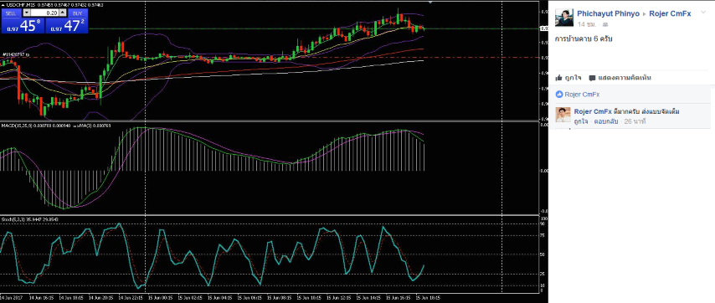Click the BUY button in the one-click trading panel
This screenshot has width=715, height=303.
(78, 13)
